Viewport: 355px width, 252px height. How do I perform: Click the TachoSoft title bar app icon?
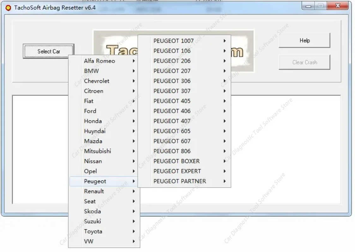[x=8, y=8]
